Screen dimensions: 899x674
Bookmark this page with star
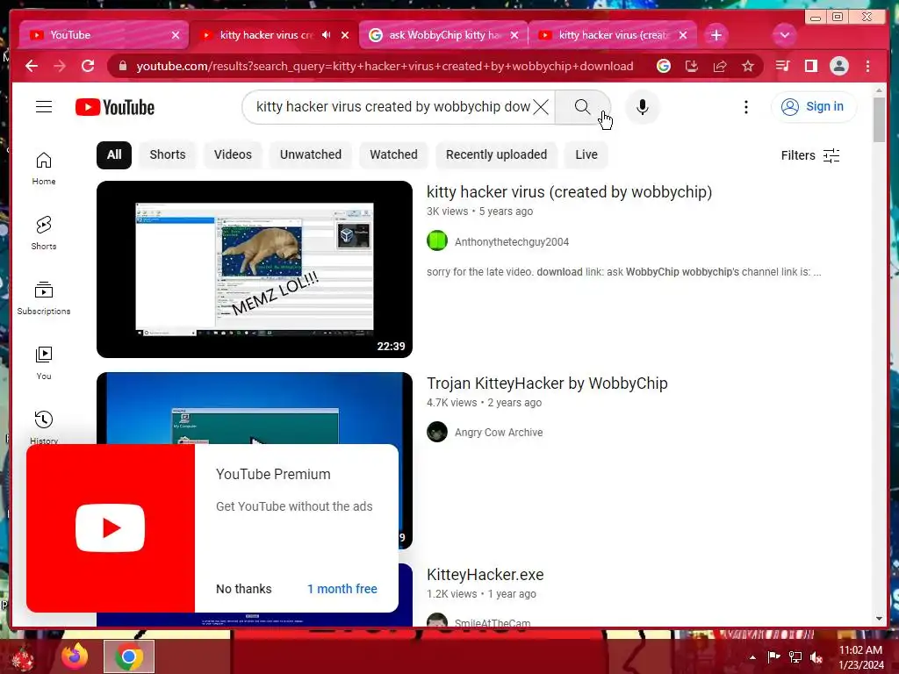pyautogui.click(x=748, y=66)
